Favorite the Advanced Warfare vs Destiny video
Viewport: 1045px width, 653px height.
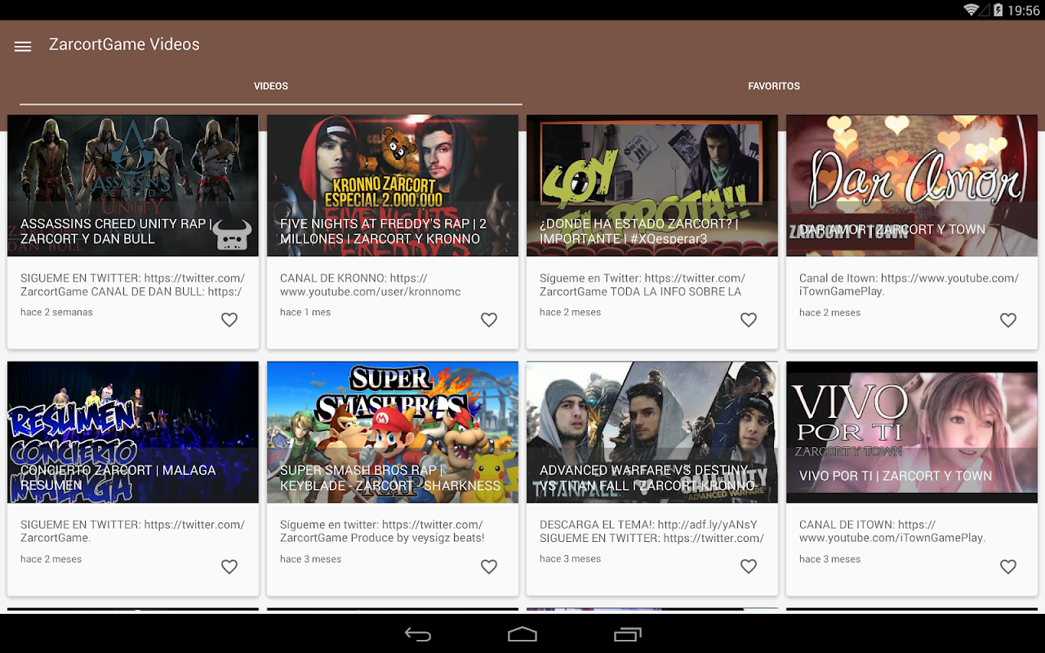tap(749, 566)
